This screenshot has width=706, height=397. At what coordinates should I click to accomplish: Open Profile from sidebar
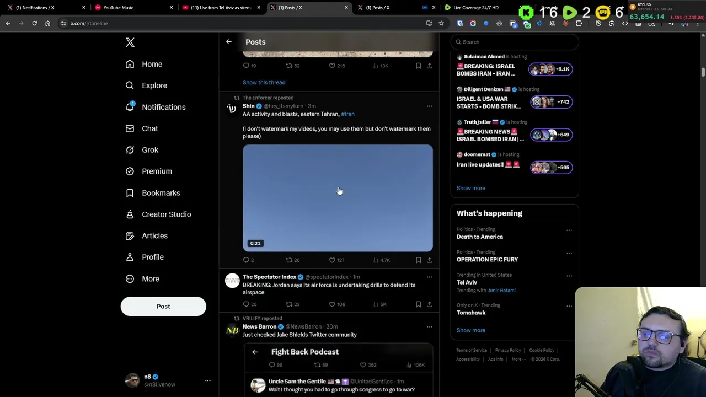pos(144,257)
